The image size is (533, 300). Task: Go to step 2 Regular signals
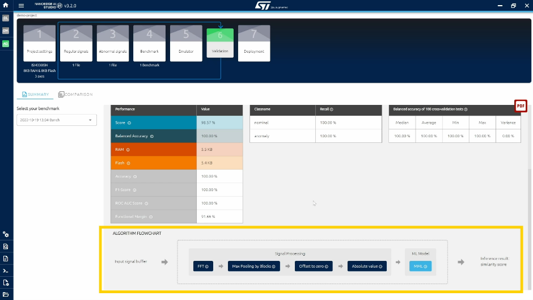click(76, 43)
